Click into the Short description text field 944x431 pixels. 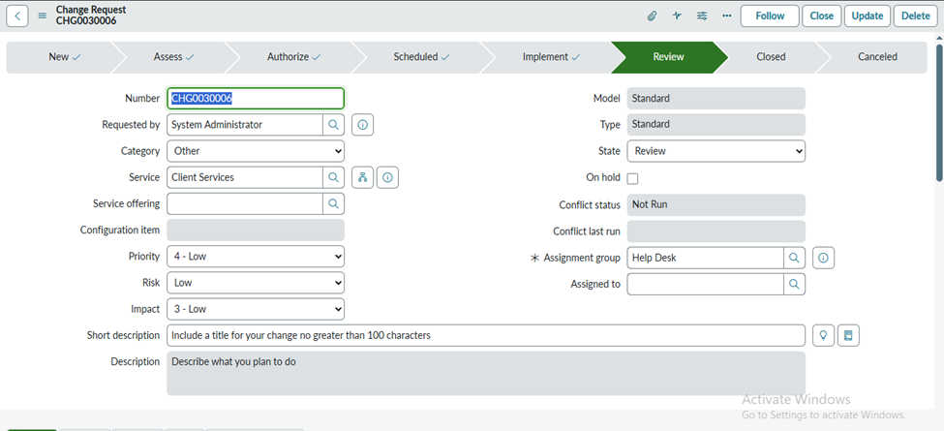pyautogui.click(x=485, y=335)
